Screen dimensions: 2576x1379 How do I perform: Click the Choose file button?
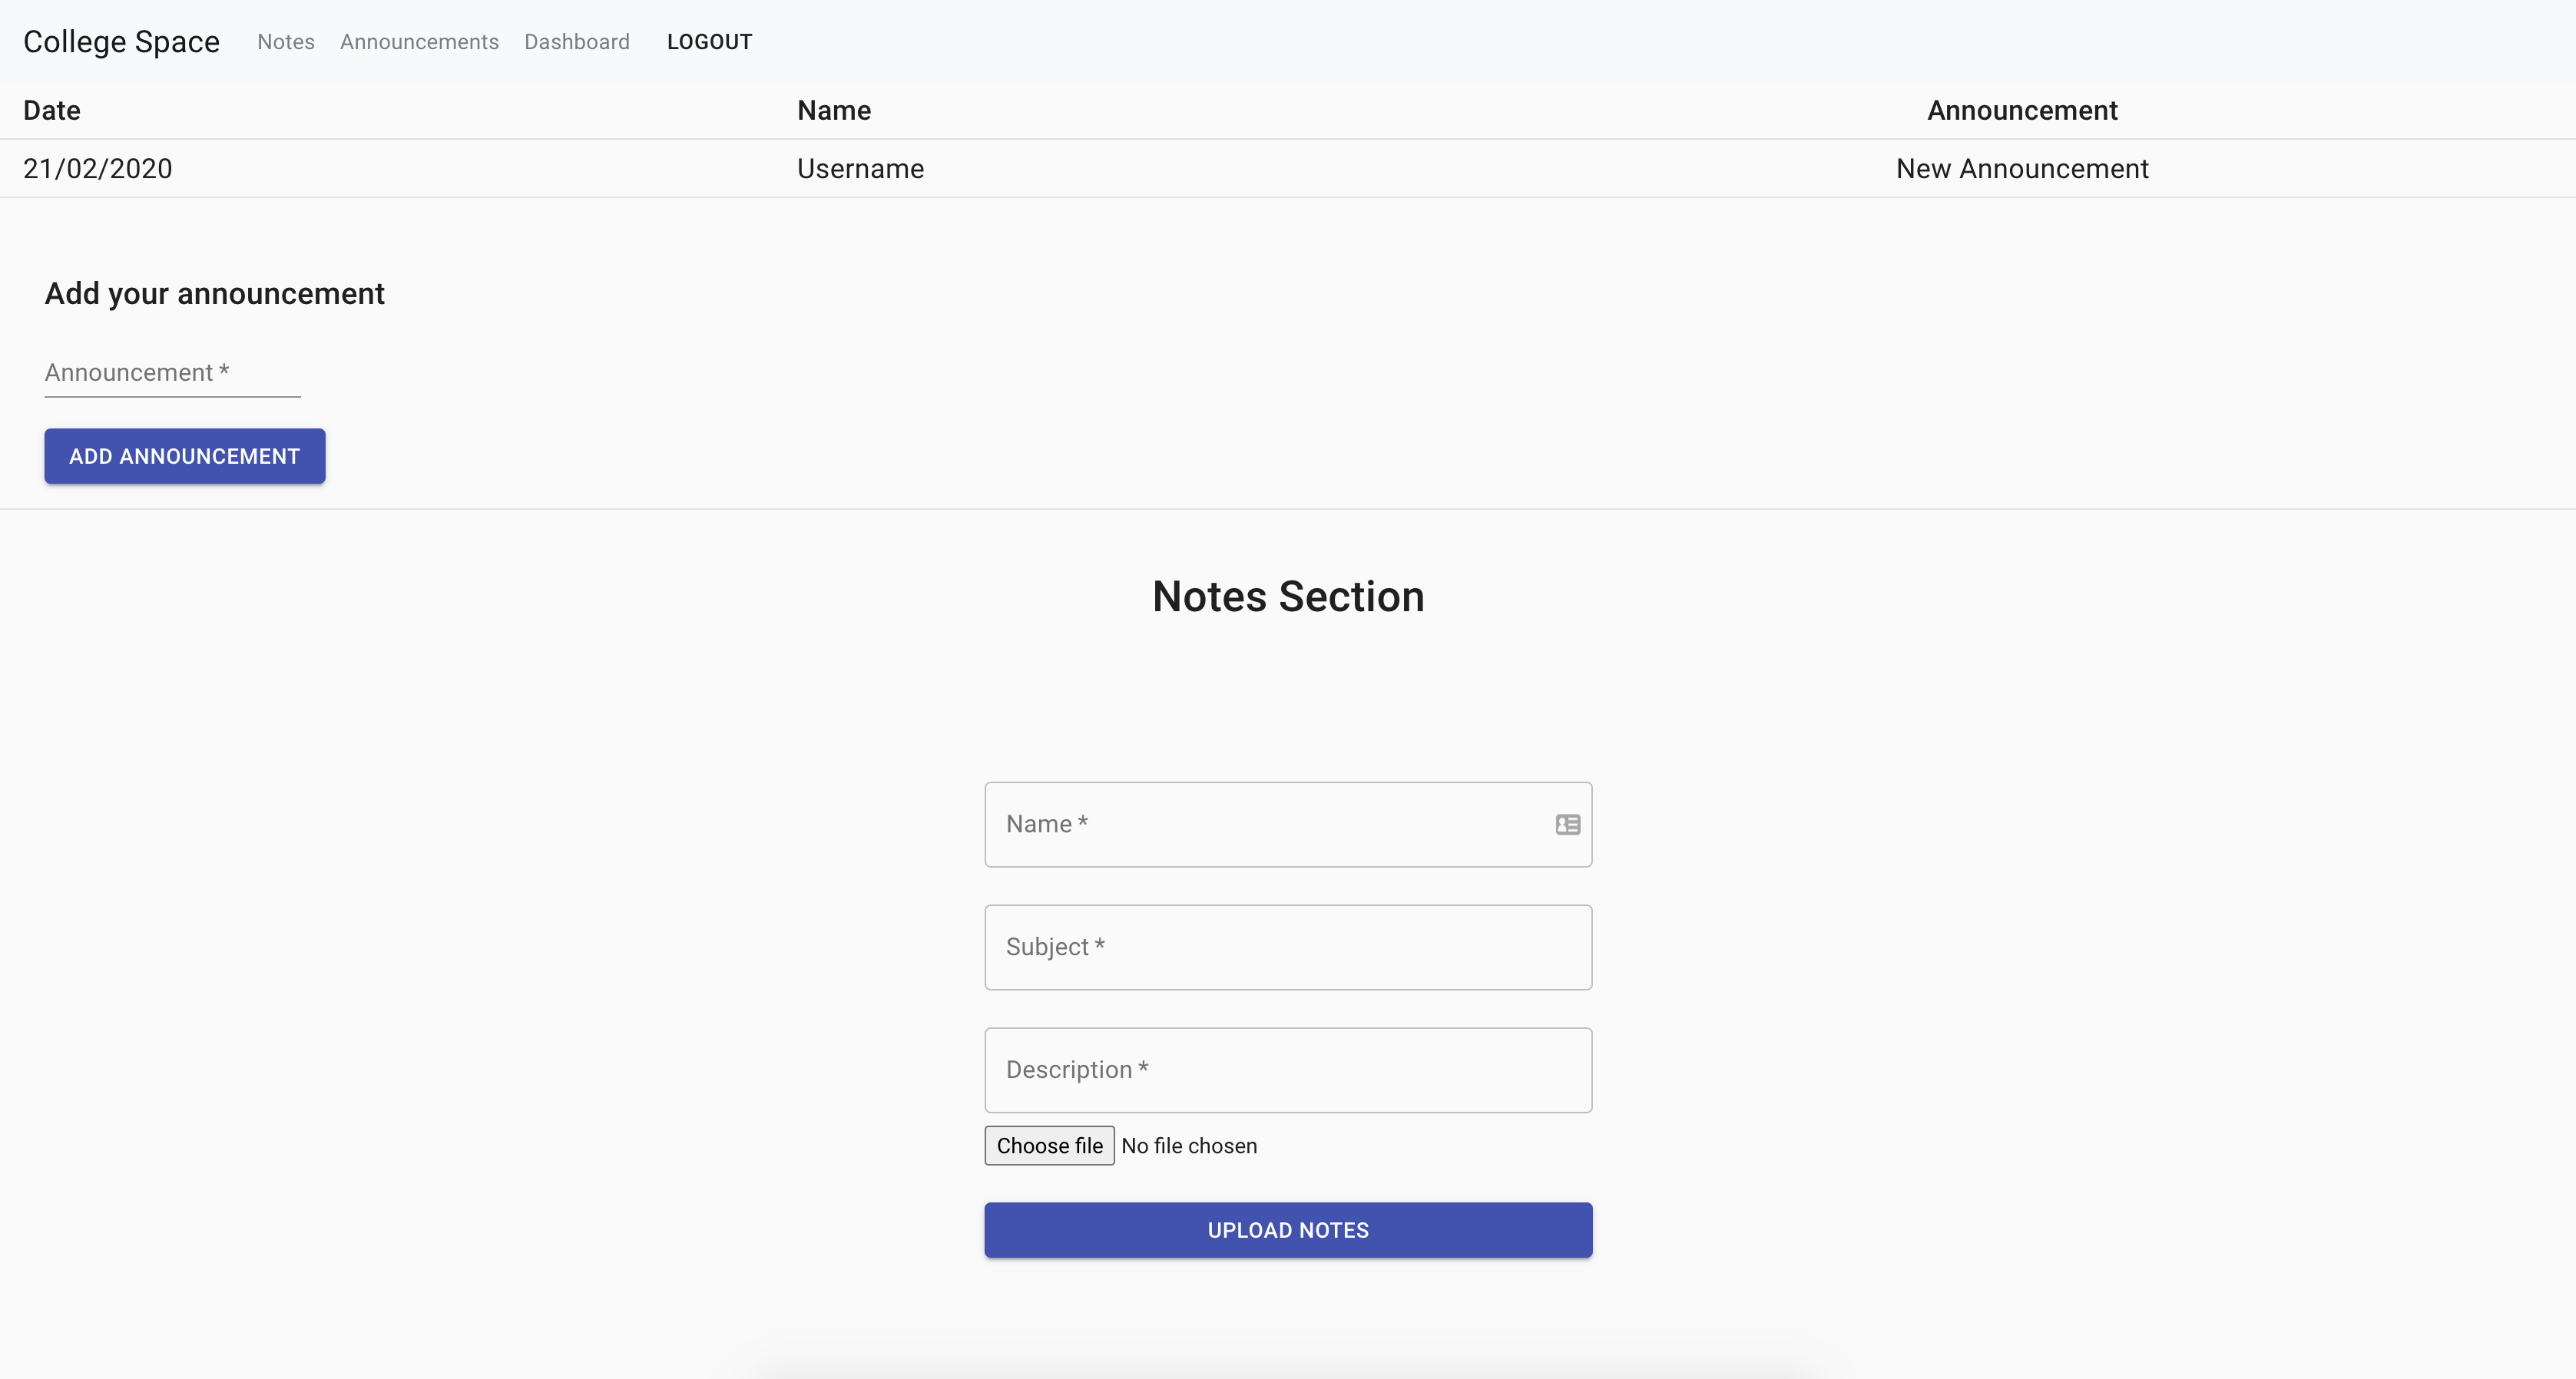(x=1049, y=1146)
